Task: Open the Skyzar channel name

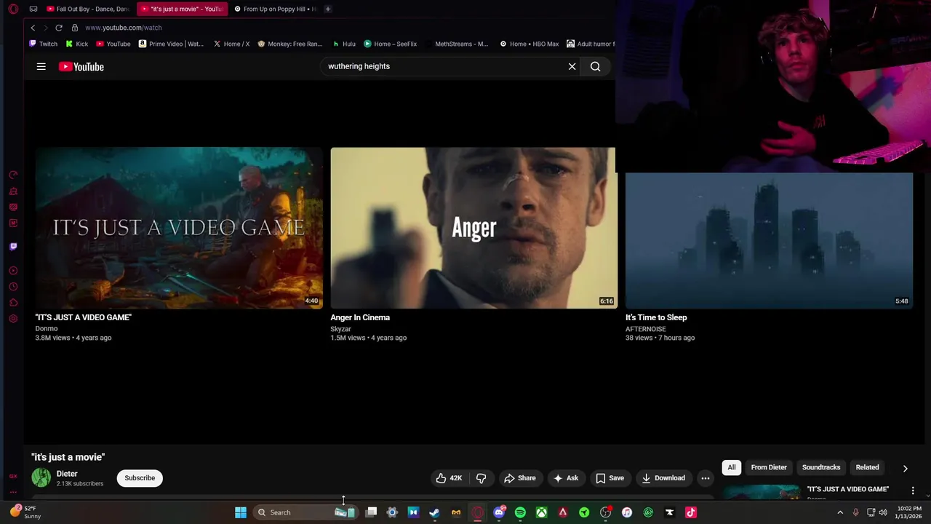Action: (340, 329)
